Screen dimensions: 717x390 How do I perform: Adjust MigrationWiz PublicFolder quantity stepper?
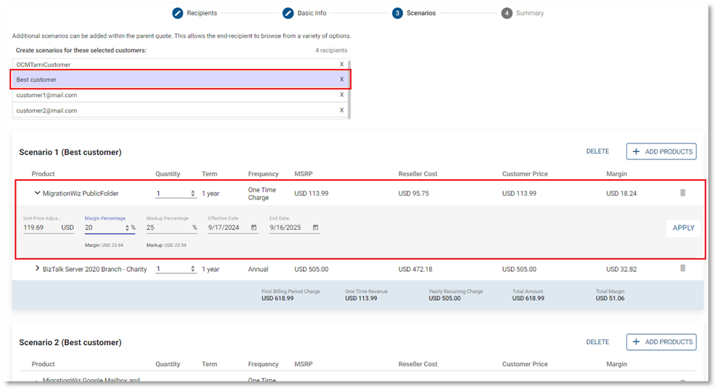point(193,194)
